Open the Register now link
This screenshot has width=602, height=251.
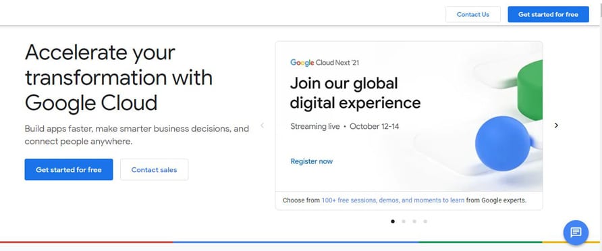(311, 161)
